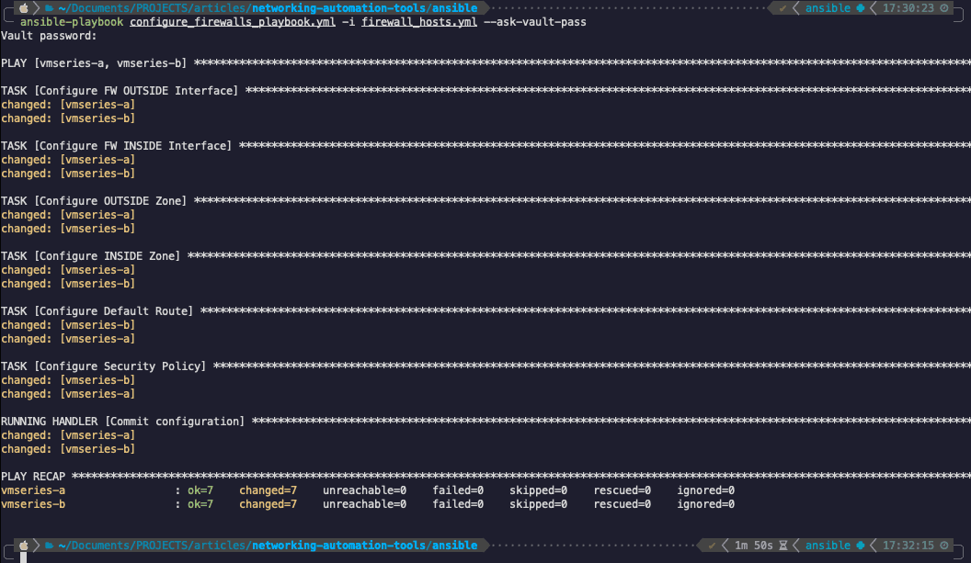Click the 1m 50s duration indicator

tap(752, 545)
